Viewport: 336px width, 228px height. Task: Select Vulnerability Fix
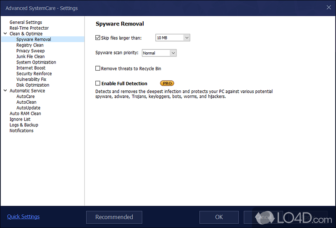tap(31, 79)
